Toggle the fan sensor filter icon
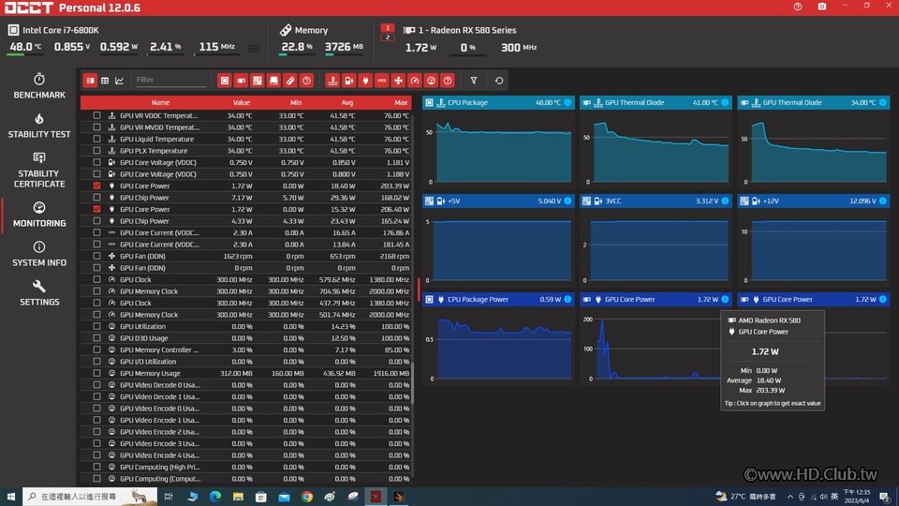Screen dimensions: 899x506 pos(399,81)
